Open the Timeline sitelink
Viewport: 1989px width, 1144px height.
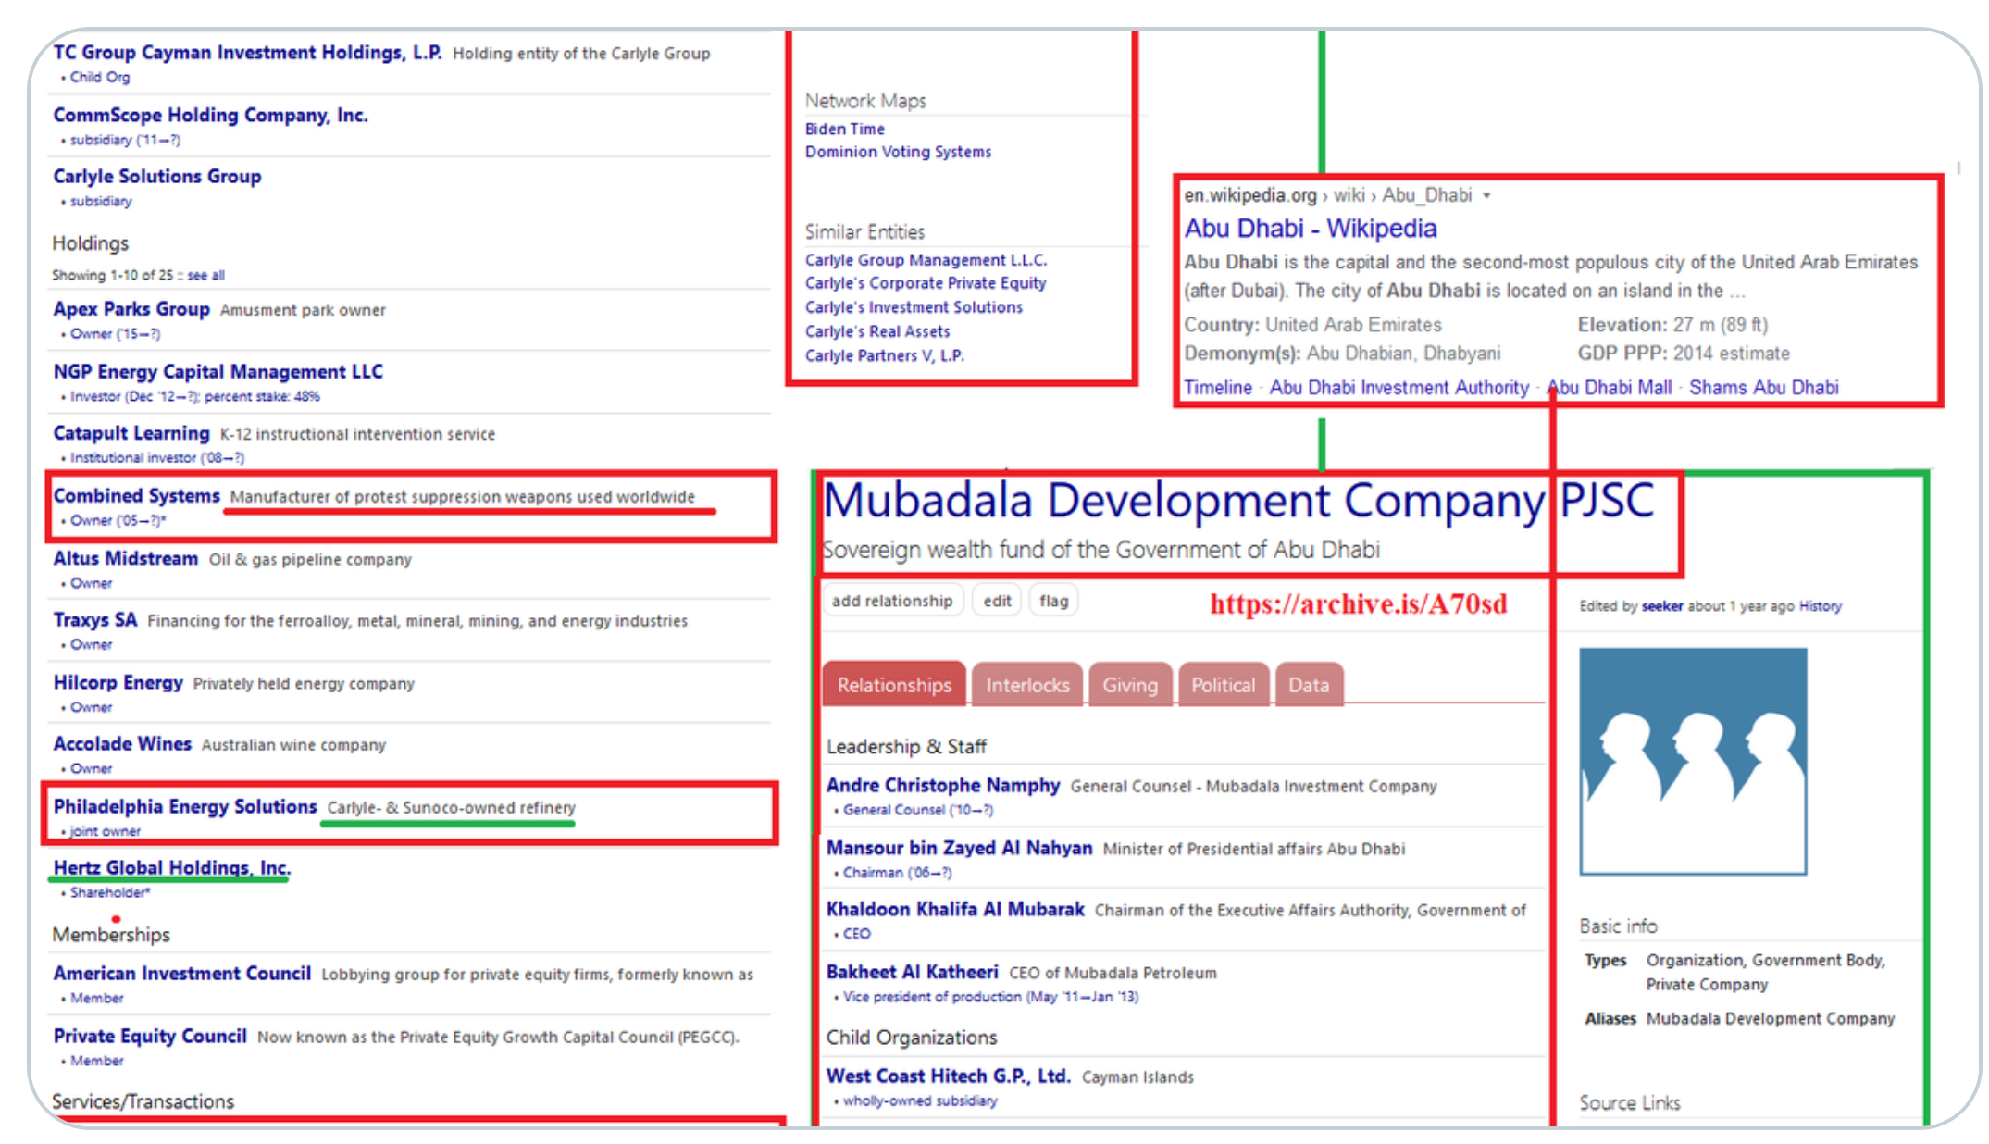pos(1218,388)
